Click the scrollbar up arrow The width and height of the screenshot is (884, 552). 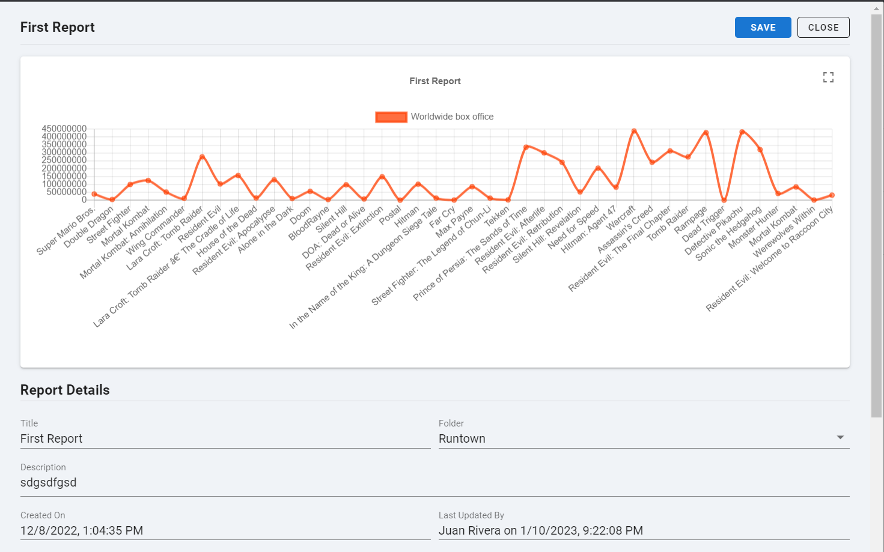tap(877, 8)
